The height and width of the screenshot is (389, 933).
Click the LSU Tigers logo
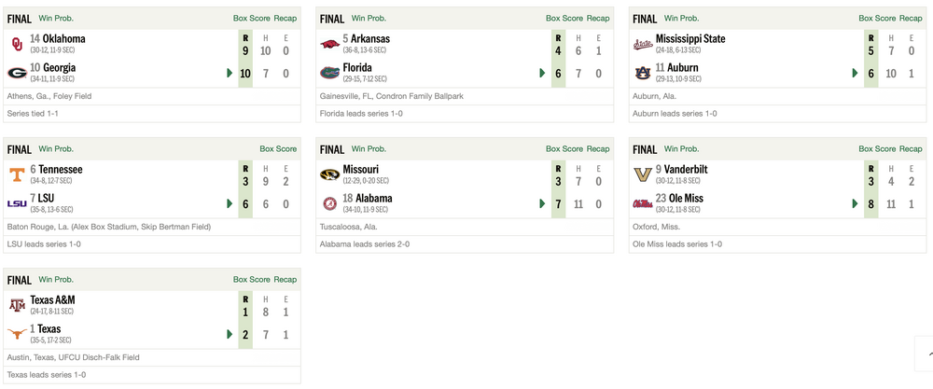pyautogui.click(x=17, y=202)
